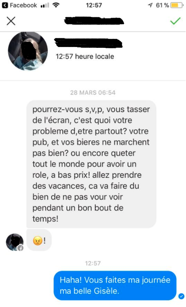Tap the 12:57 timestamp above reply
The height and width of the screenshot is (307, 186).
[x=93, y=263]
